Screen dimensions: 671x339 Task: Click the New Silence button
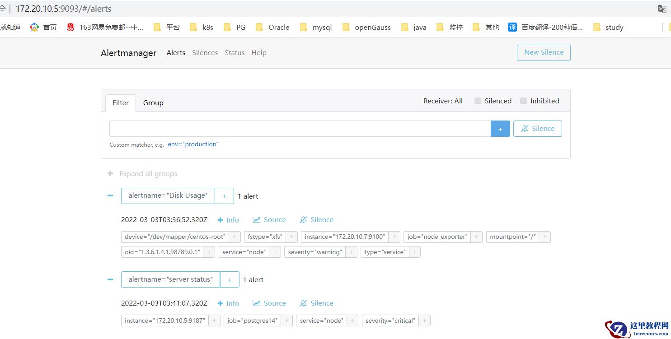click(x=543, y=52)
